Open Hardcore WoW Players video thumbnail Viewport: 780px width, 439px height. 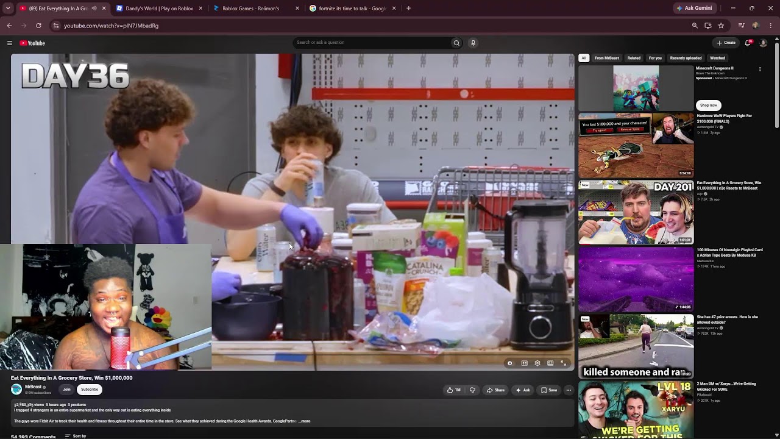[636, 145]
